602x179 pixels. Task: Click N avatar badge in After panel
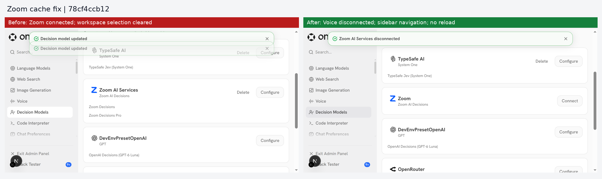(315, 161)
